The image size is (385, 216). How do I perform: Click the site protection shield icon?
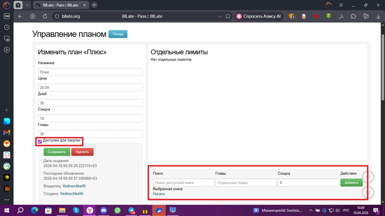pyautogui.click(x=56, y=17)
